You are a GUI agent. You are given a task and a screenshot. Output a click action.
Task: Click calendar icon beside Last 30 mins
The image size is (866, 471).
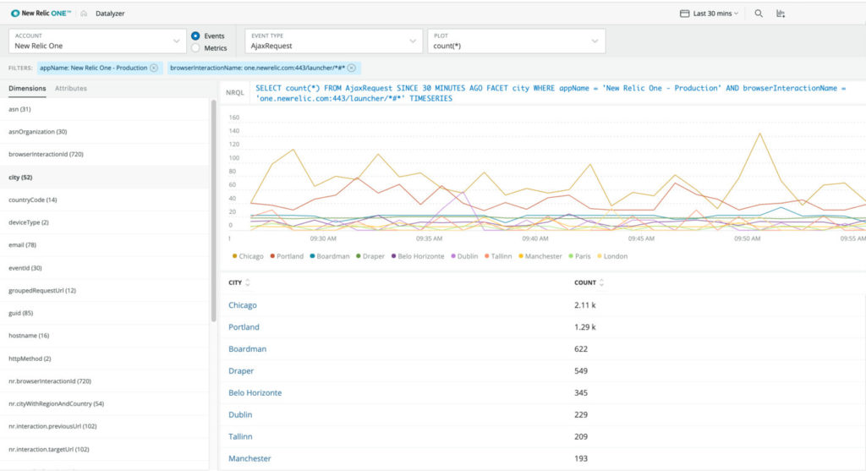click(x=684, y=14)
